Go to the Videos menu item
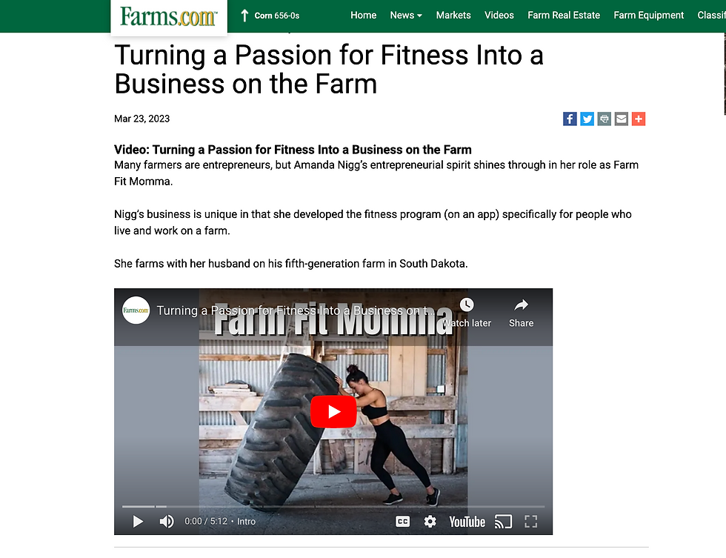Screen dimensions: 726x558 (499, 15)
